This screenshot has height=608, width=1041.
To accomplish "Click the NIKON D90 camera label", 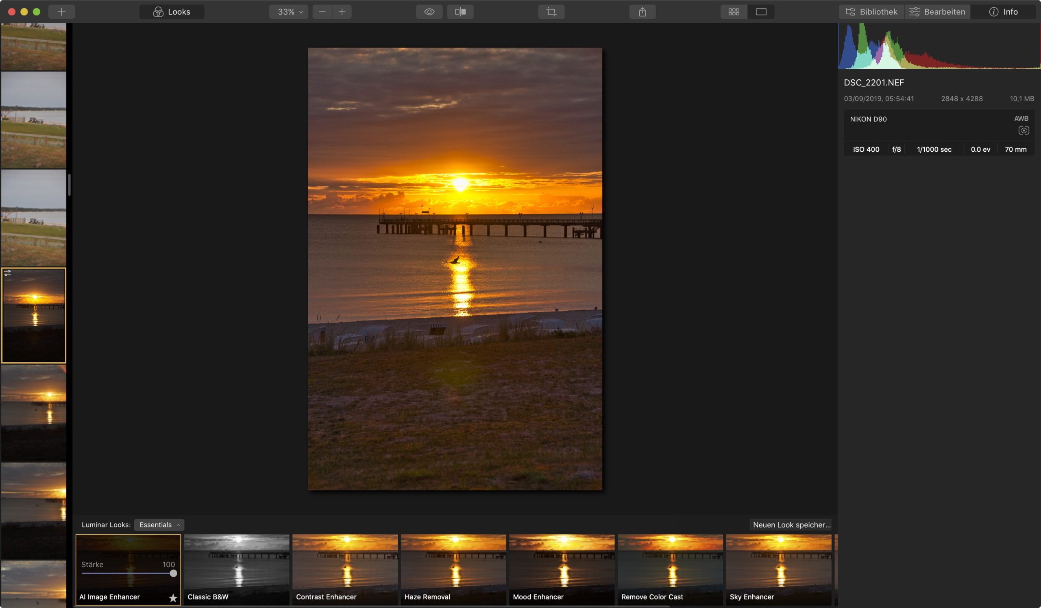I will 868,119.
